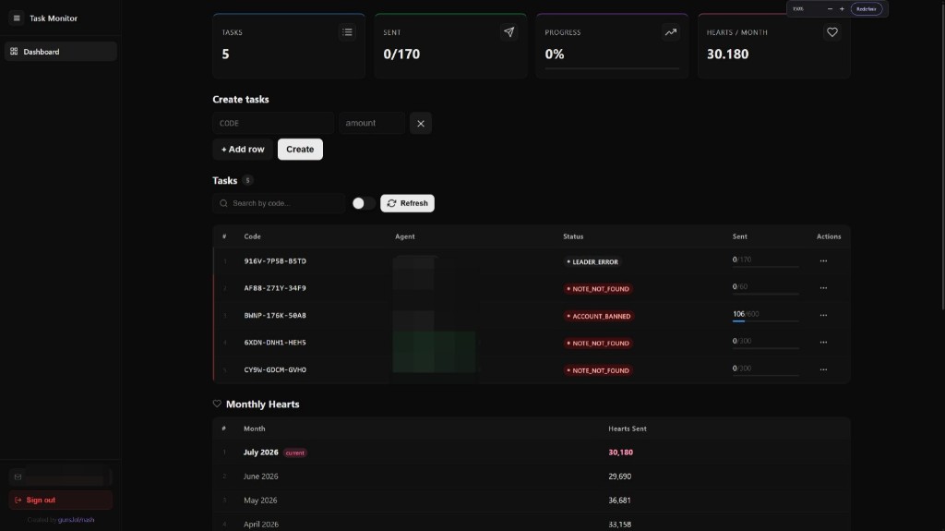This screenshot has height=531, width=945.
Task: Open the actions menu for task CY9W-GDCM-GVHO
Action: (823, 369)
